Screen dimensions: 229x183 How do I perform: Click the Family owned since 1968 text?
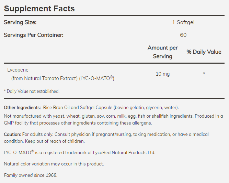point(31,175)
